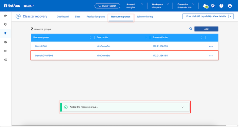The image size is (239, 127).
Task: Click the Add button
Action: click(x=206, y=29)
